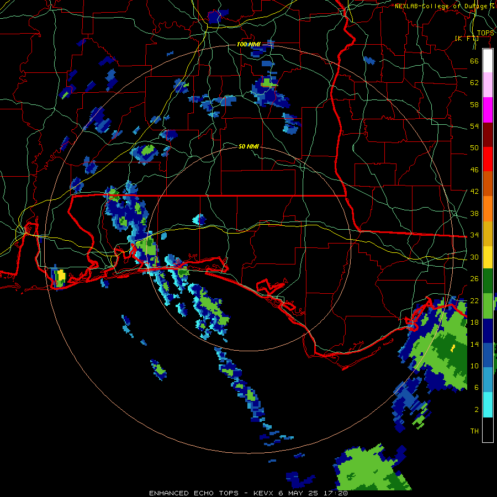Click the 22 legend value
497x497 pixels.
474,300
